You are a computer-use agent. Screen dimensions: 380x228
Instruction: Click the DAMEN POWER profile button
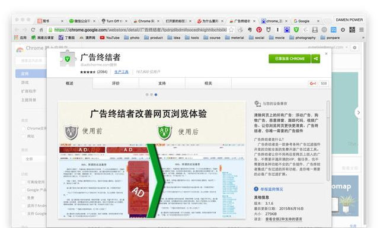(x=349, y=20)
